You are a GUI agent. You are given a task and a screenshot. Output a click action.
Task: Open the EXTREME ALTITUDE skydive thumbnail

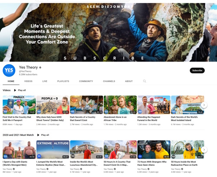(53, 150)
